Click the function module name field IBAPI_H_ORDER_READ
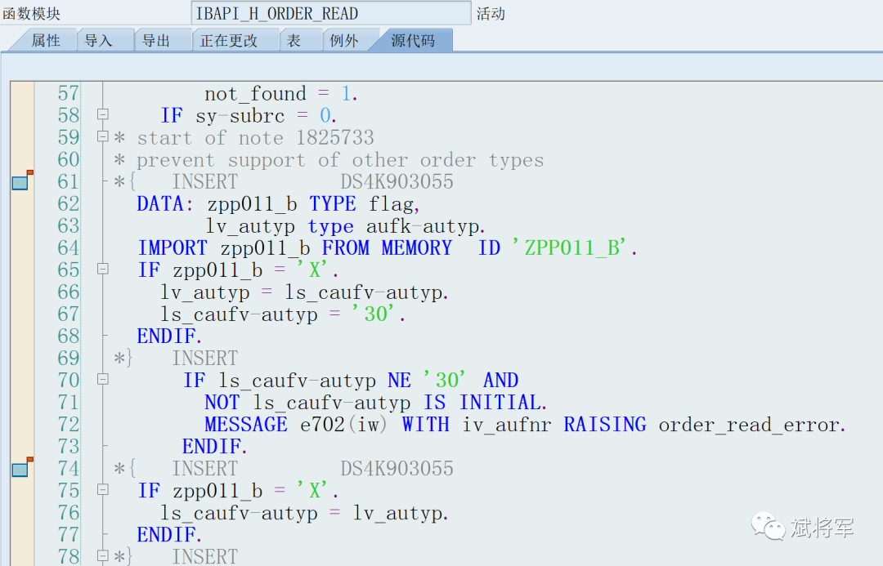 pyautogui.click(x=331, y=14)
